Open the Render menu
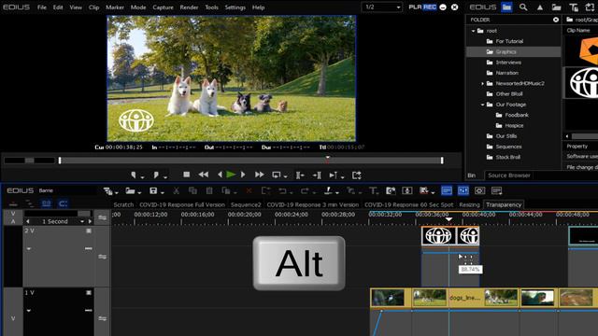598x336 pixels. pos(189,7)
